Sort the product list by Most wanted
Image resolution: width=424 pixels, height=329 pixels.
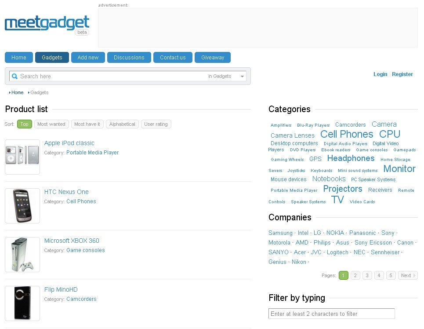click(51, 124)
